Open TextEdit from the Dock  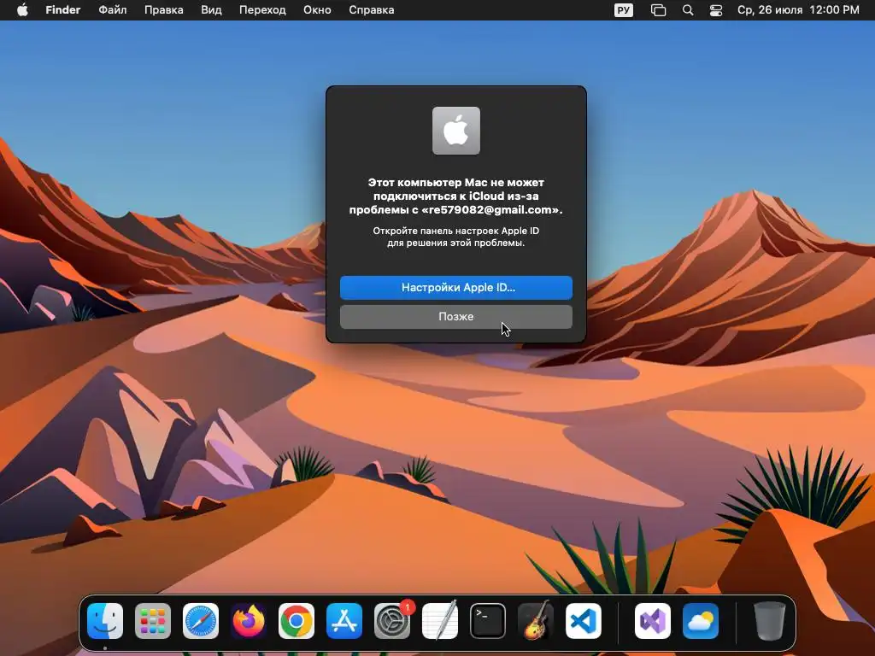tap(440, 621)
